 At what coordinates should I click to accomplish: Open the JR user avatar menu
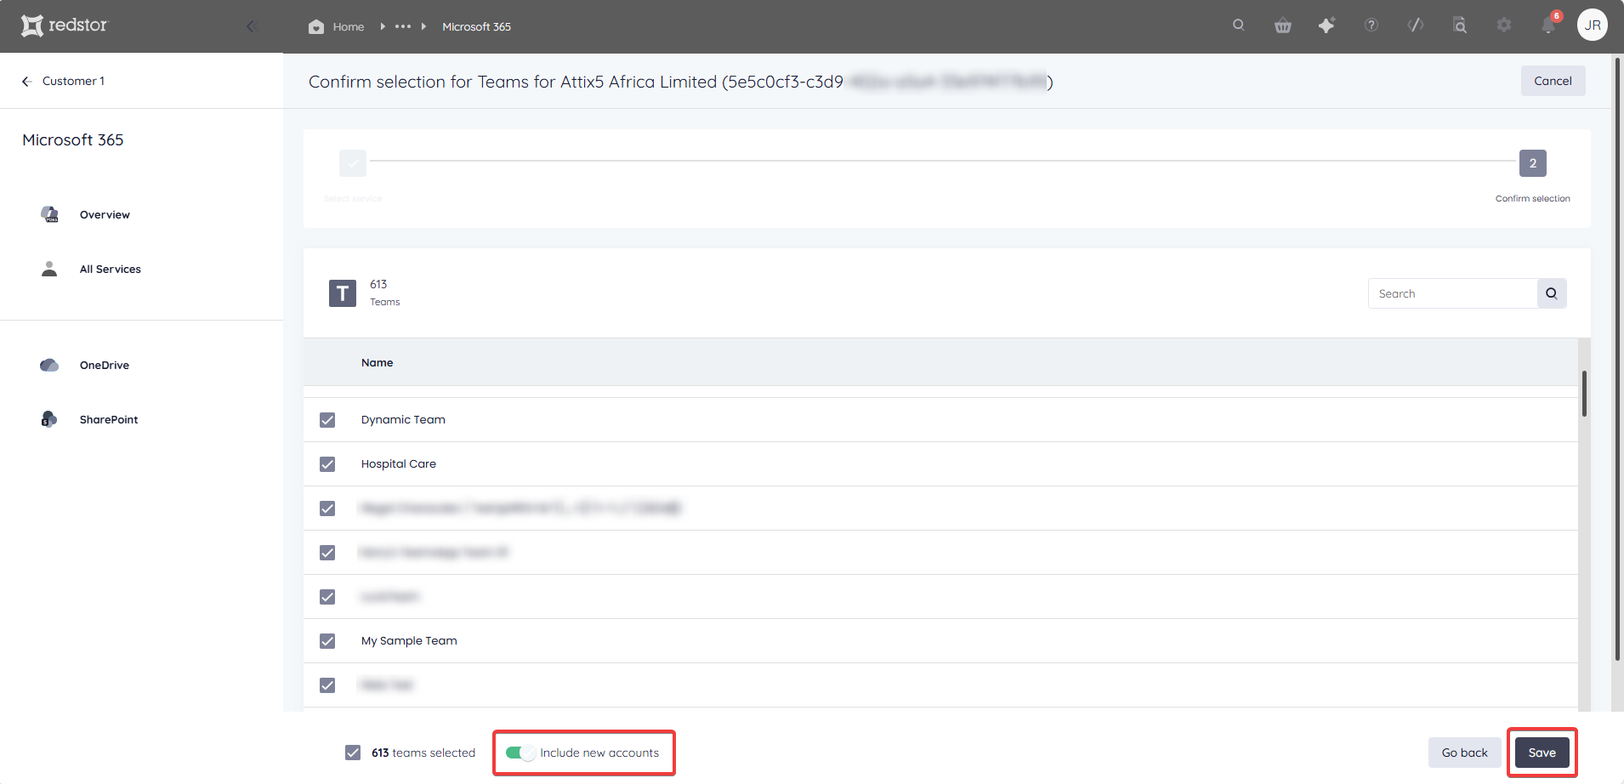click(1593, 26)
